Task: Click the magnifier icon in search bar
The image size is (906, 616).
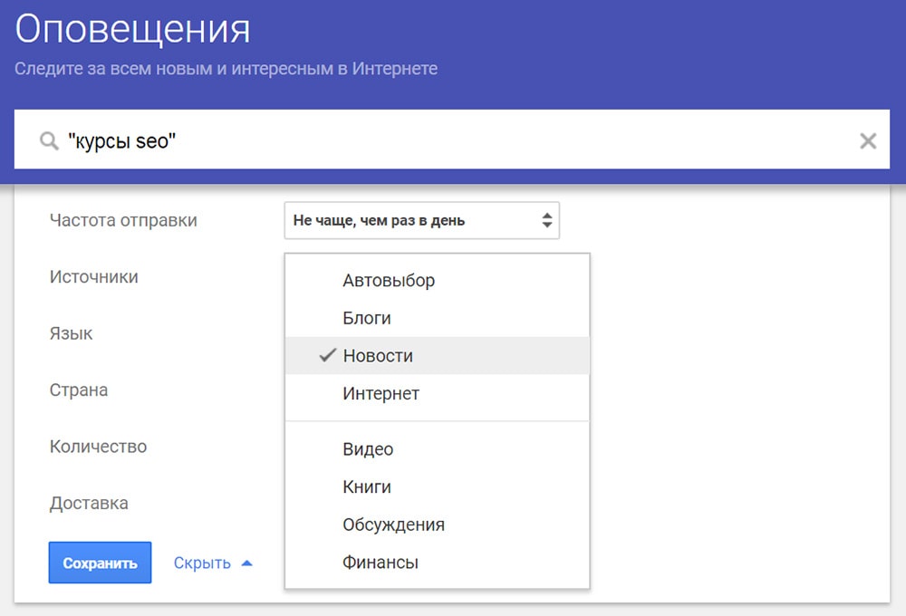Action: (48, 140)
